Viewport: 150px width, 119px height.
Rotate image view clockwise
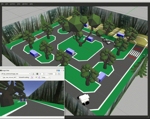coord(39,77)
